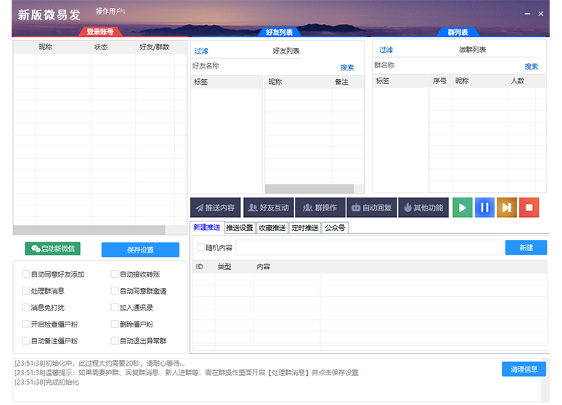The height and width of the screenshot is (405, 562).
Task: Toggle 开启检查僵尸粉 checkbox
Action: 26,324
